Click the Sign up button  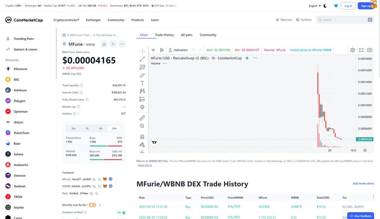click(x=366, y=6)
